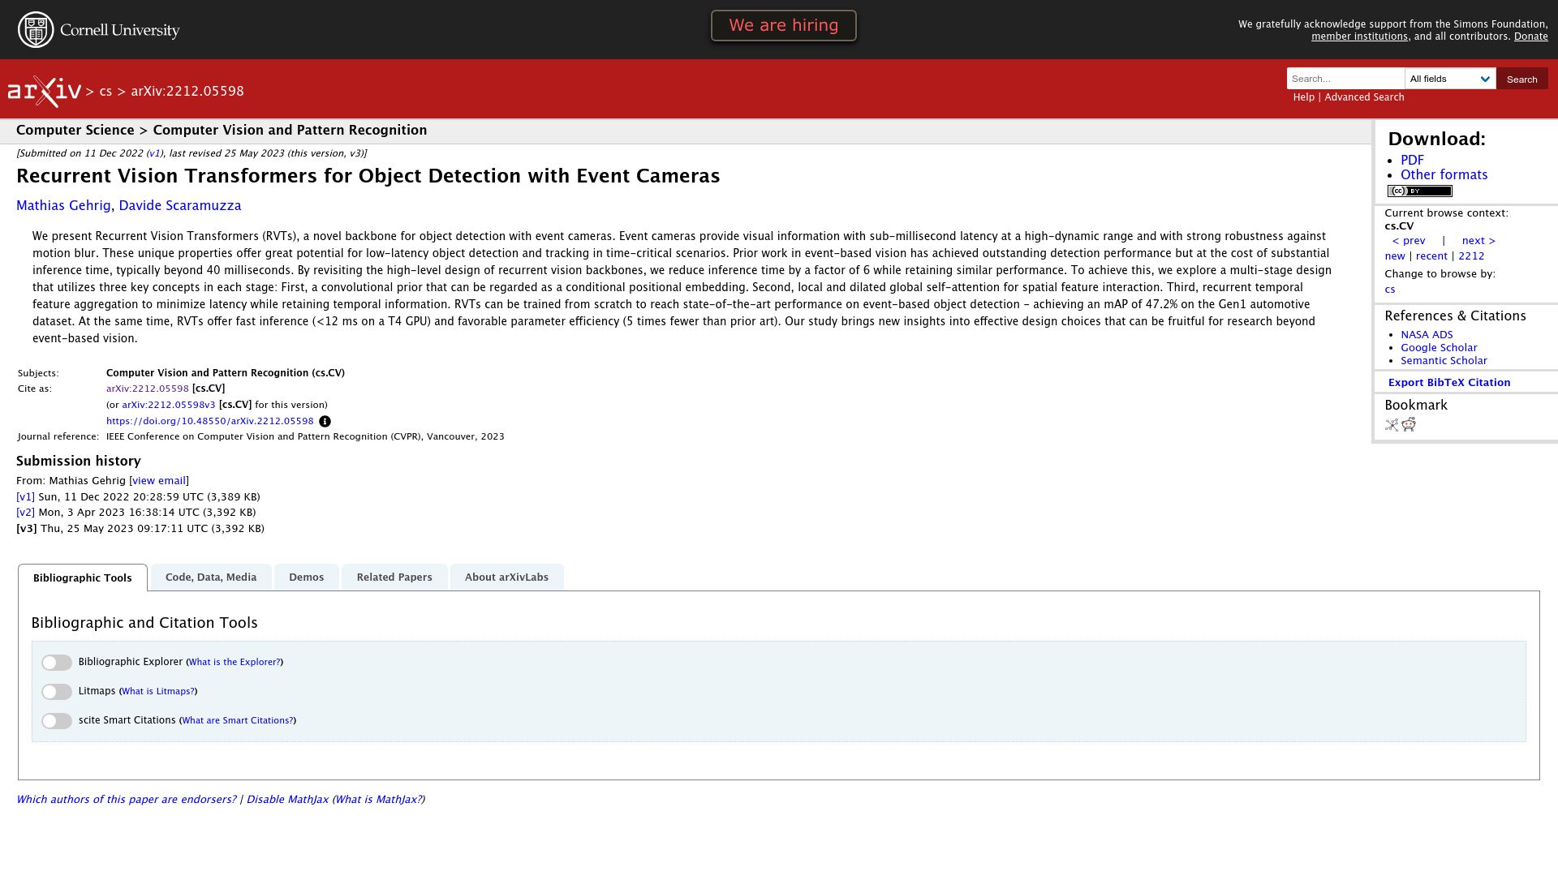
Task: Open Semantic Scholar link
Action: pos(1444,361)
